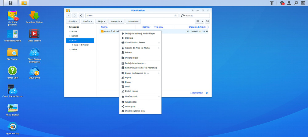This screenshot has height=137, width=308.
Task: Open the Prześlij dropdown
Action: coord(73,21)
